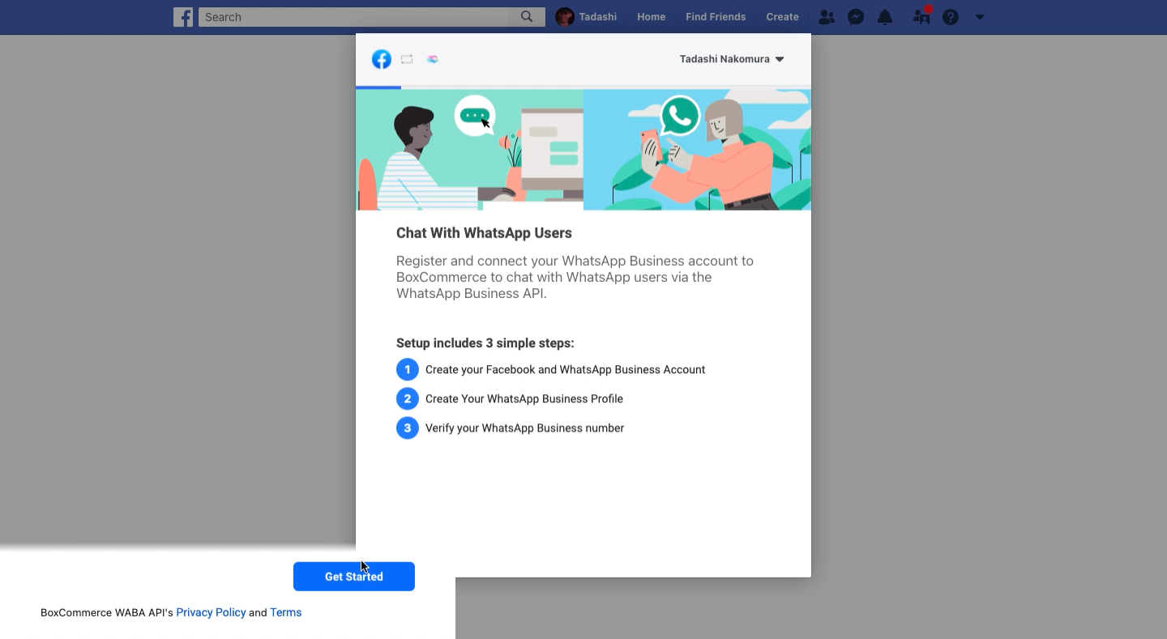Click the "Register and connect your WhatsApp Business" description
1167x639 pixels.
click(x=575, y=277)
